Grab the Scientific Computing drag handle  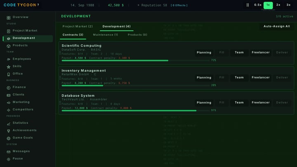(60, 53)
